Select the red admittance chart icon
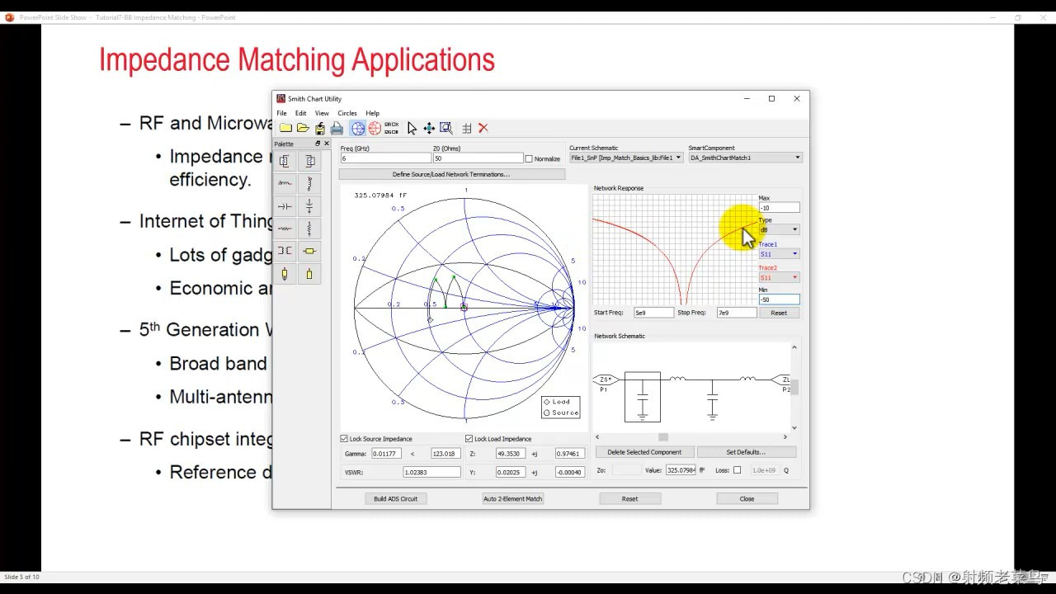The width and height of the screenshot is (1056, 594). click(375, 128)
